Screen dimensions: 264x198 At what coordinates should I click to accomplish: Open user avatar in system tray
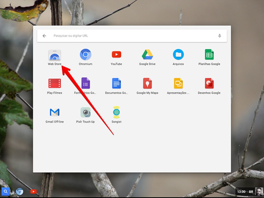[259, 192]
